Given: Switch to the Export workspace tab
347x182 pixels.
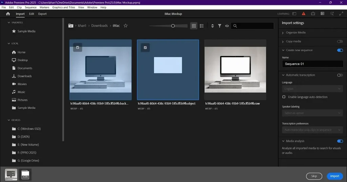Looking at the screenshot, I should [x=42, y=14].
